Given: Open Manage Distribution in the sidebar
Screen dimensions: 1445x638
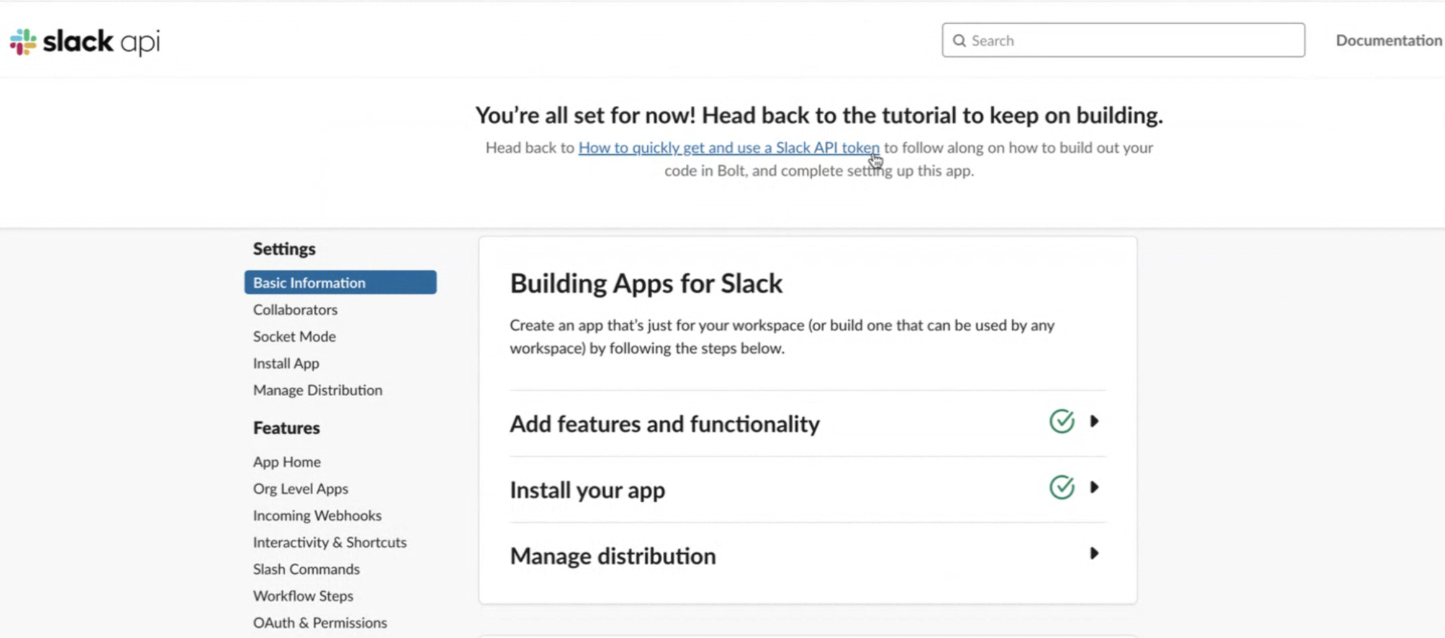Looking at the screenshot, I should click(x=318, y=390).
